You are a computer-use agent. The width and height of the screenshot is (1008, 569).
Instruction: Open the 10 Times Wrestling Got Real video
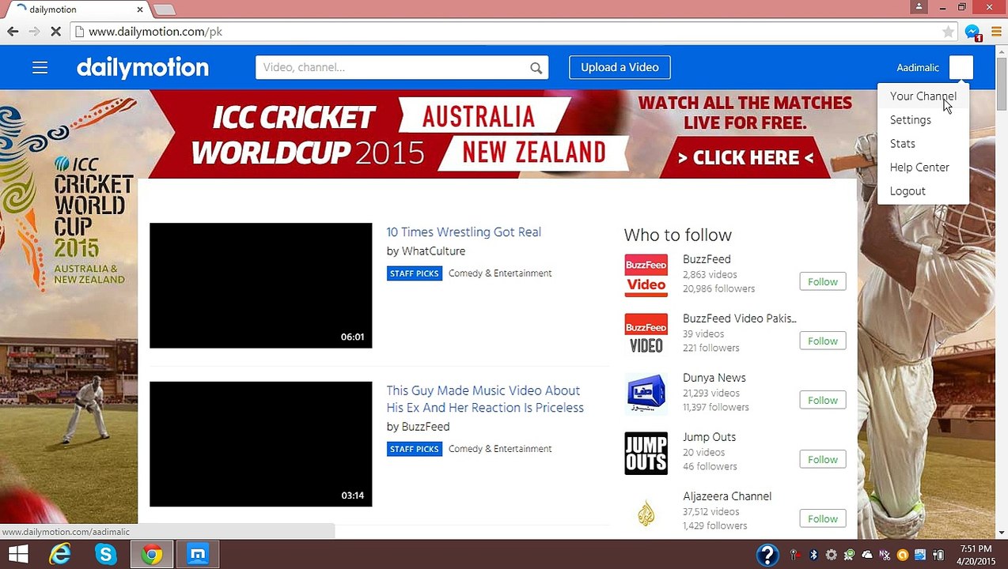[464, 232]
